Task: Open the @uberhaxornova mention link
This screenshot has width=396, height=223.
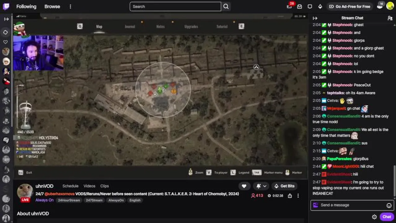Action: [x=59, y=194]
